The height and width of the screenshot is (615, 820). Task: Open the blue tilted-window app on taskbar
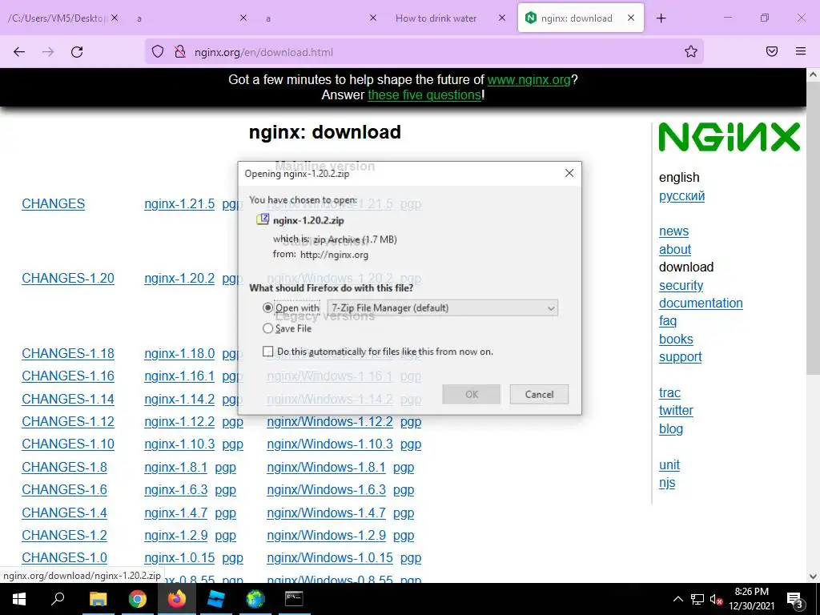click(216, 599)
